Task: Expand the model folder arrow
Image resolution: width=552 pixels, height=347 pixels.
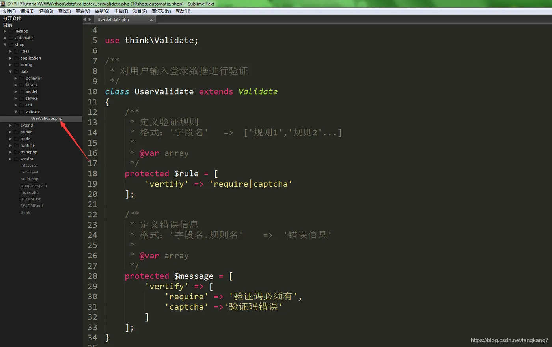Action: [16, 91]
